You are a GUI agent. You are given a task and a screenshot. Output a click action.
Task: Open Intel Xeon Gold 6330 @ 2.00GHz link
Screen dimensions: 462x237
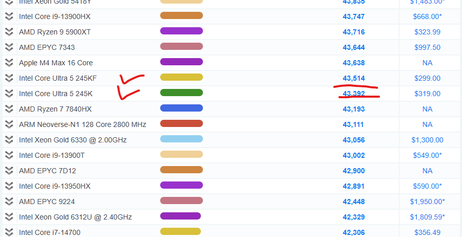coord(73,140)
